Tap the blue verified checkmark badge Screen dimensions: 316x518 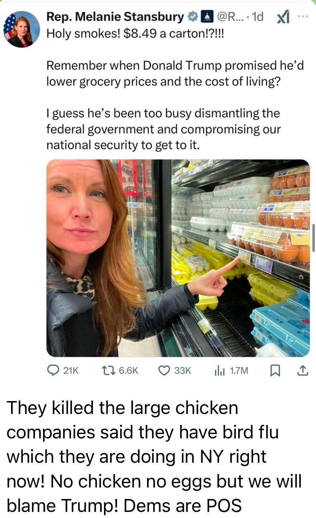click(193, 17)
